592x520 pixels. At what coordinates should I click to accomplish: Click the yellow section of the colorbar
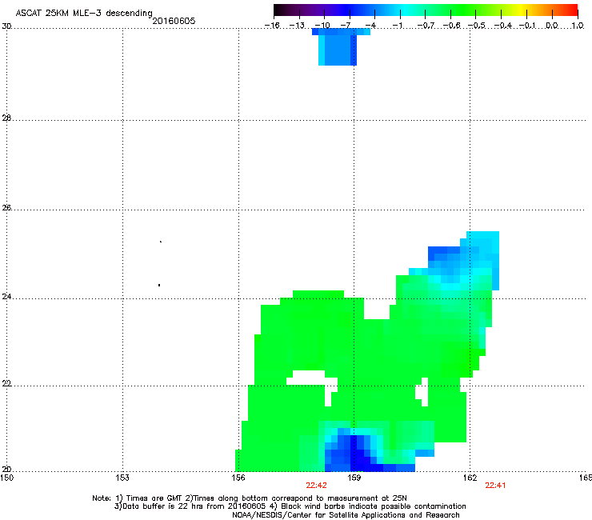pyautogui.click(x=519, y=10)
